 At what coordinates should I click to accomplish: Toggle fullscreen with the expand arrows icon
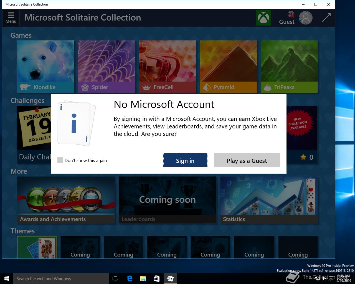pos(326,18)
